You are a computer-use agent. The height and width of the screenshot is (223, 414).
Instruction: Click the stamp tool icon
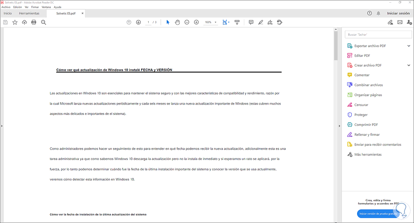(280, 22)
